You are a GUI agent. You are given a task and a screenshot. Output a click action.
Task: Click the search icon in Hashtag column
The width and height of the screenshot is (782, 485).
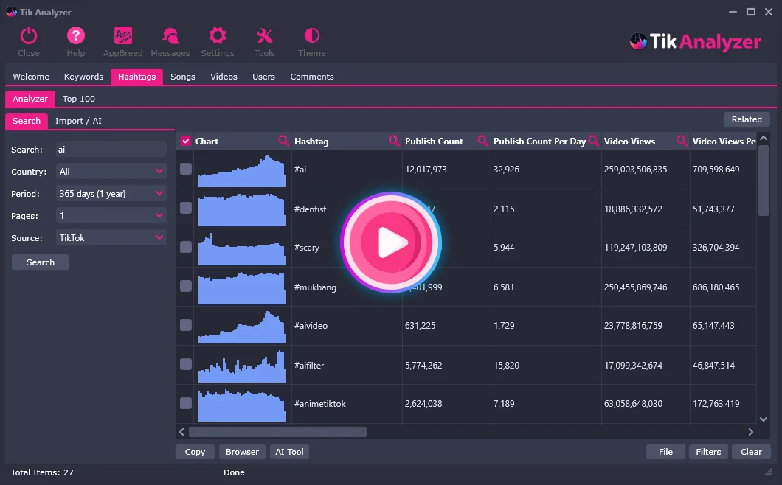pos(395,141)
